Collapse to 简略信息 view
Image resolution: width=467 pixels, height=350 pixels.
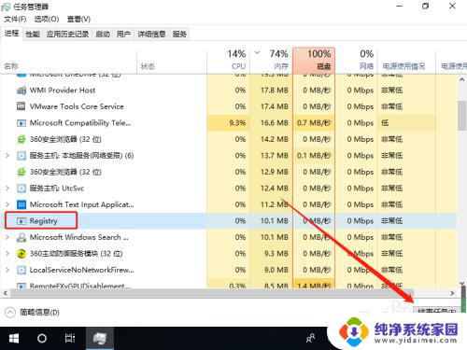(x=33, y=312)
